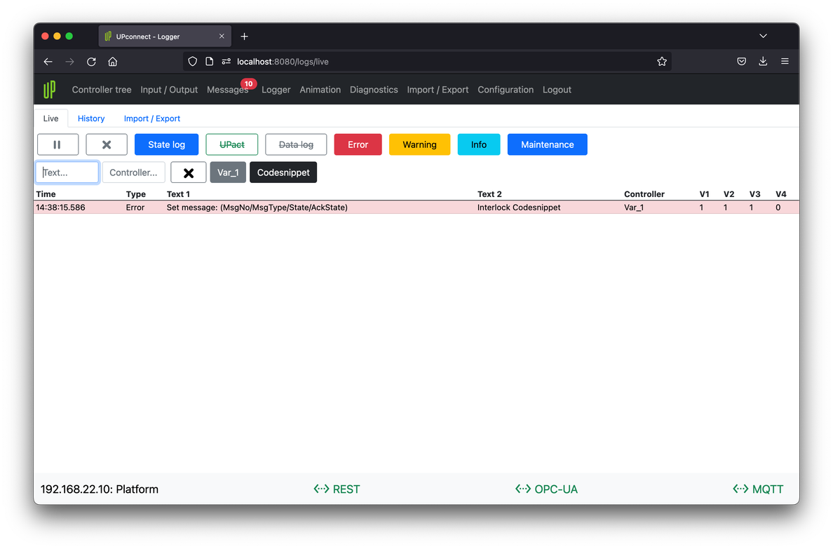Click the green UPconnect logo
This screenshot has height=549, width=833.
[x=48, y=89]
